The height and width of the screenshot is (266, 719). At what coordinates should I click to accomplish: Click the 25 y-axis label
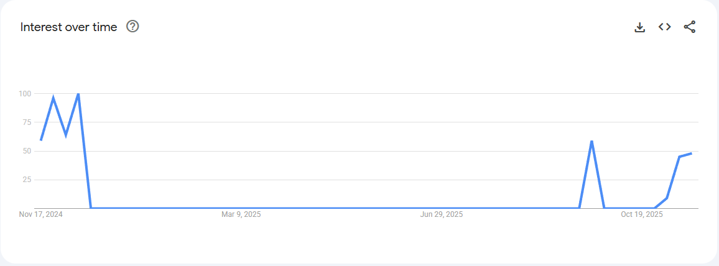click(27, 180)
